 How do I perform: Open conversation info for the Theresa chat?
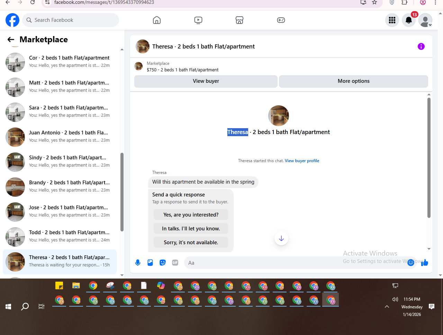coord(421,46)
